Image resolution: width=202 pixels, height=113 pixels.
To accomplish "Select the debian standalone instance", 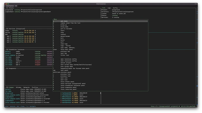I will tap(29, 53).
